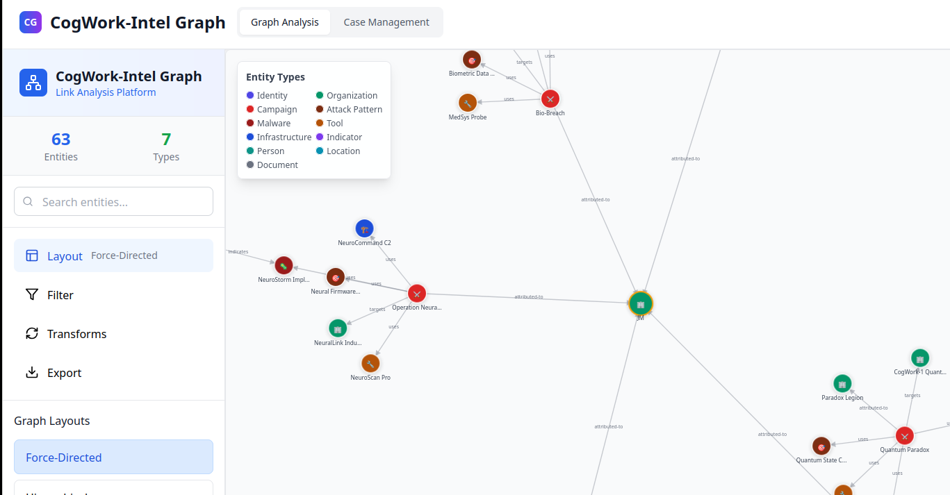Select the NeuralLink Industries organization node
This screenshot has height=495, width=950.
338,328
